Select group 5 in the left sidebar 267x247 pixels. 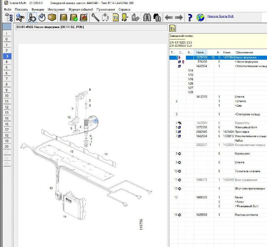7,68
